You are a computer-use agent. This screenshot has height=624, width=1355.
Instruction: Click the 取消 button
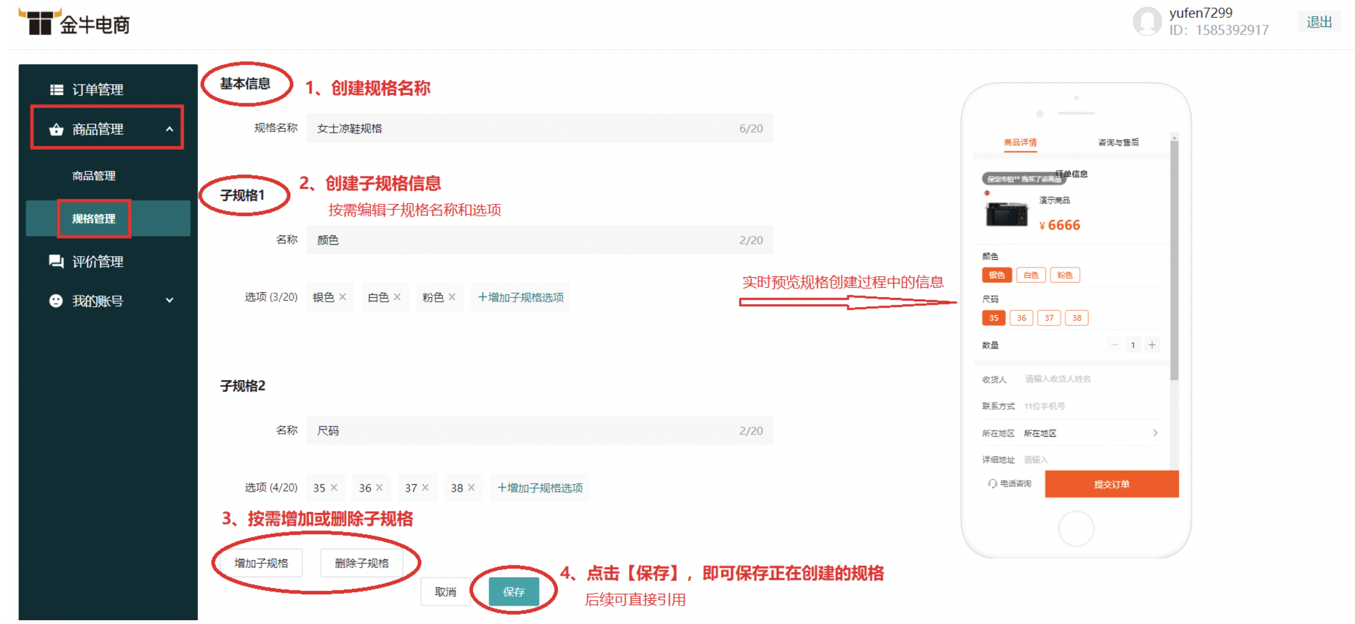pyautogui.click(x=445, y=592)
